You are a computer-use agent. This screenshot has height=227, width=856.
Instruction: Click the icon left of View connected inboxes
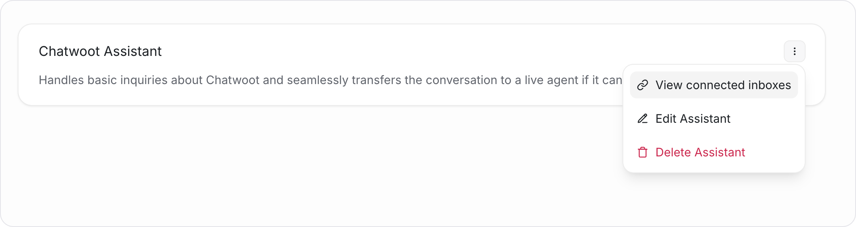(x=643, y=85)
